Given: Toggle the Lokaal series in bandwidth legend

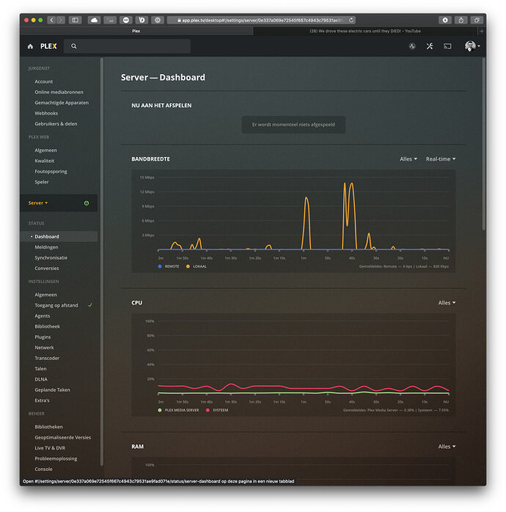Looking at the screenshot, I should point(200,266).
